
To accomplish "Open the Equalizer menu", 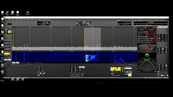I will pyautogui.click(x=17, y=19).
